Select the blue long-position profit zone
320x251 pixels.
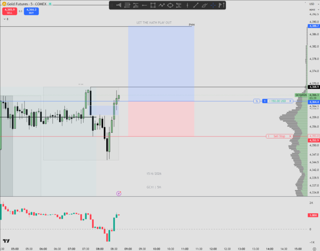pos(161,64)
